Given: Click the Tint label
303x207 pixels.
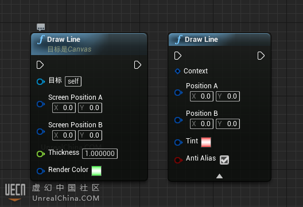Looking at the screenshot, I should 192,141.
